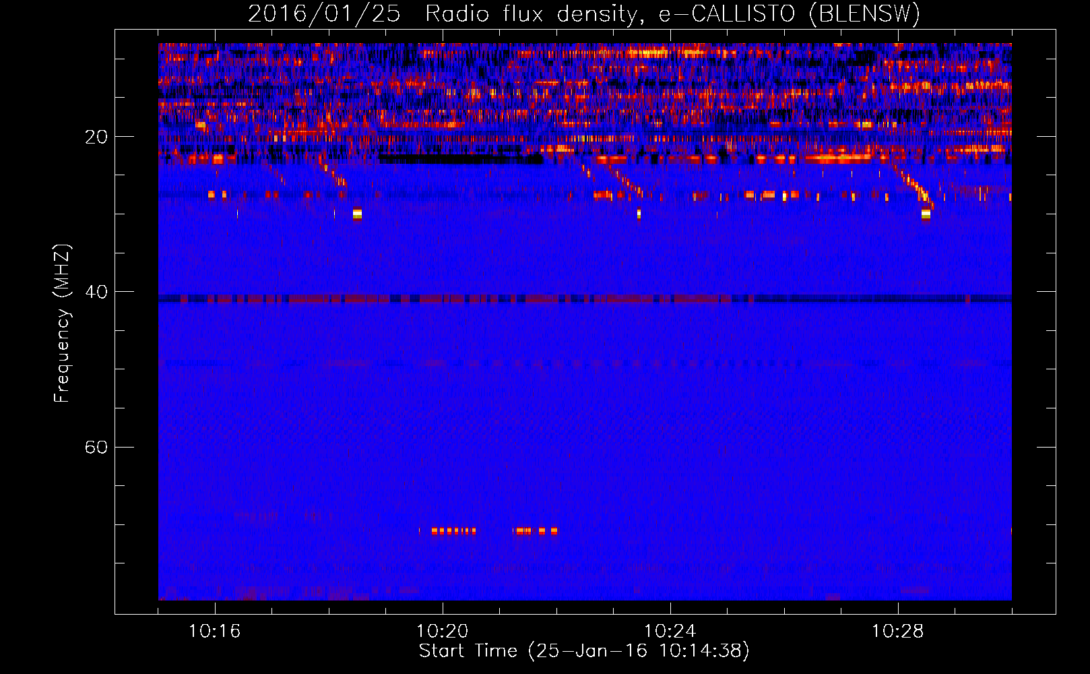Click the plot title date 2016/01/25
Screen dimensions: 1090x674
[x=324, y=13]
